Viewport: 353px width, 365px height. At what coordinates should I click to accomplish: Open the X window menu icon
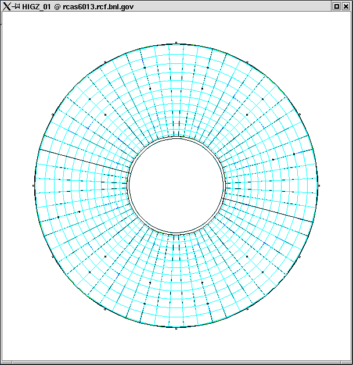point(7,6)
